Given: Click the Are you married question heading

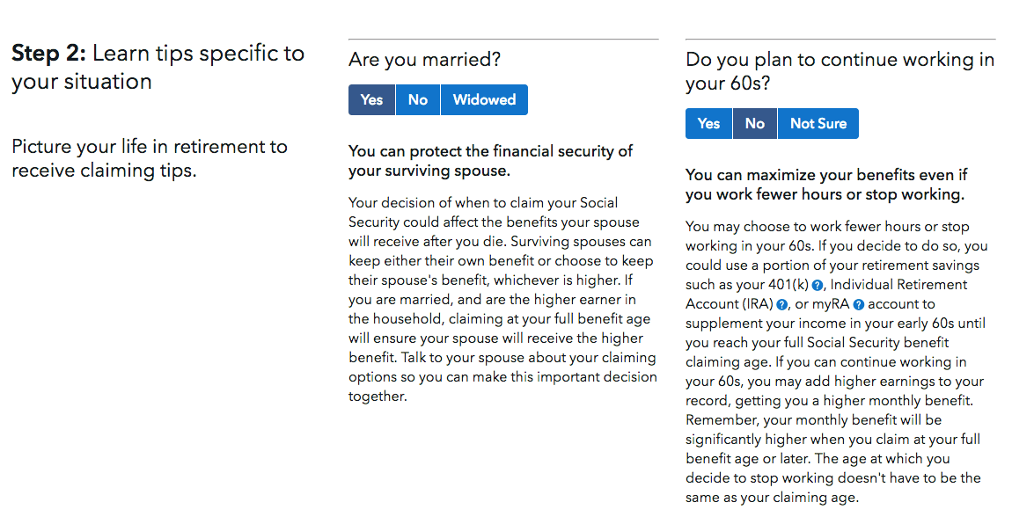Looking at the screenshot, I should pyautogui.click(x=425, y=60).
